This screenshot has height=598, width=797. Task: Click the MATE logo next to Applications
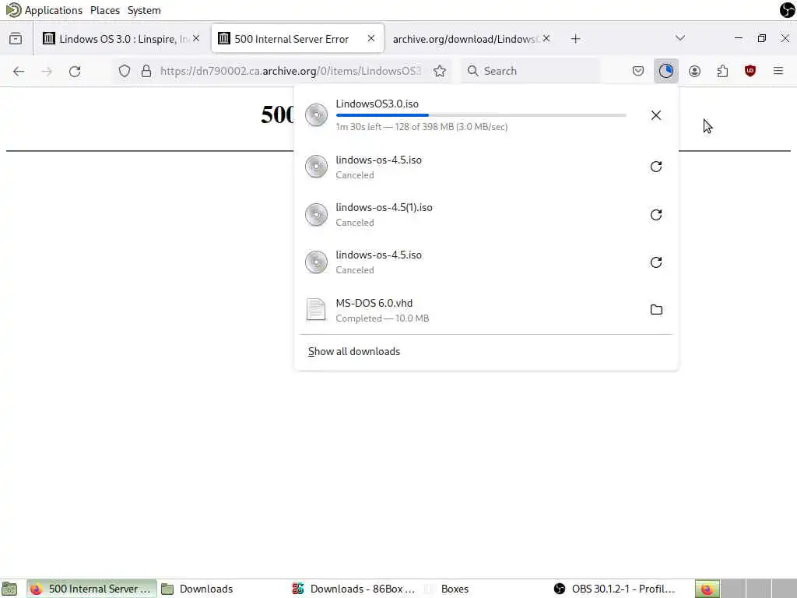click(13, 9)
